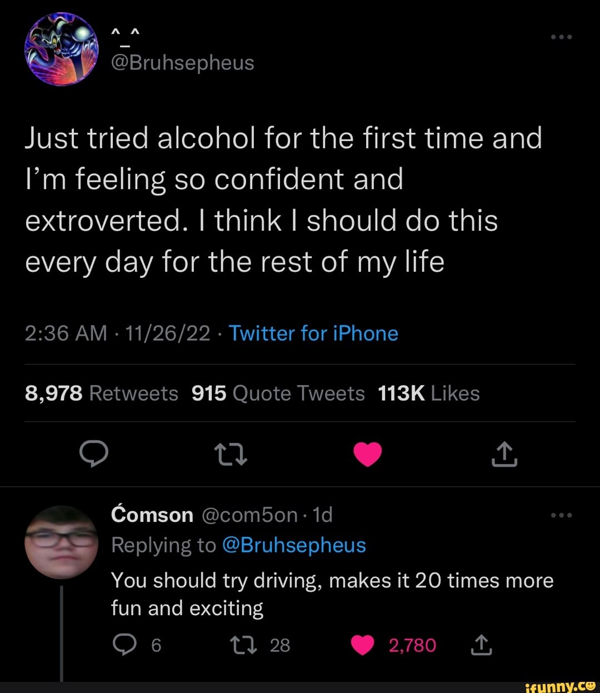The width and height of the screenshot is (600, 693).
Task: Open the @Bruhsepheus handle at top
Action: [183, 63]
